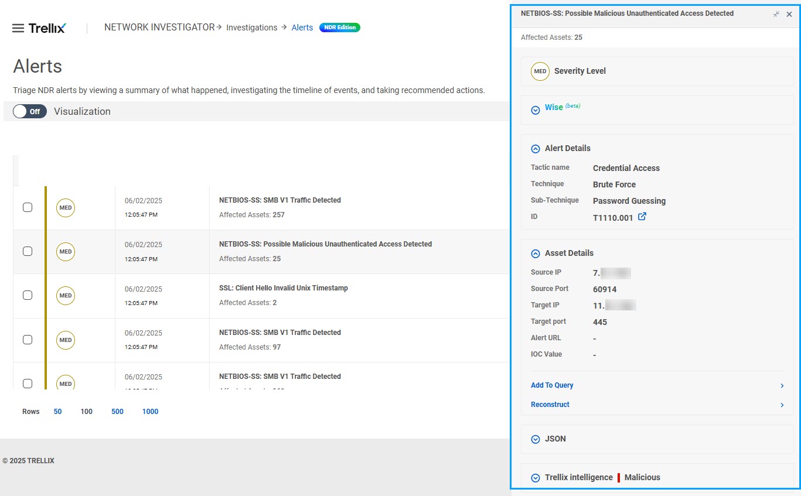Open the T1110.001 external link icon
Screen dimensions: 801x496
[x=642, y=217]
